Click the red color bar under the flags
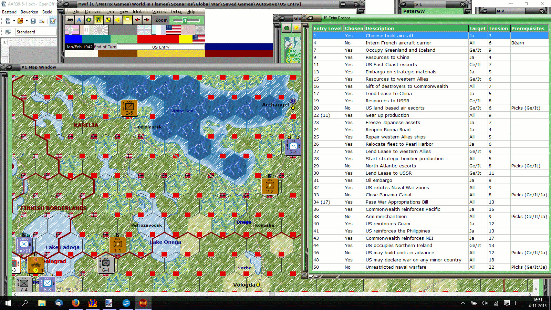This screenshot has height=310, width=551. tap(158, 39)
